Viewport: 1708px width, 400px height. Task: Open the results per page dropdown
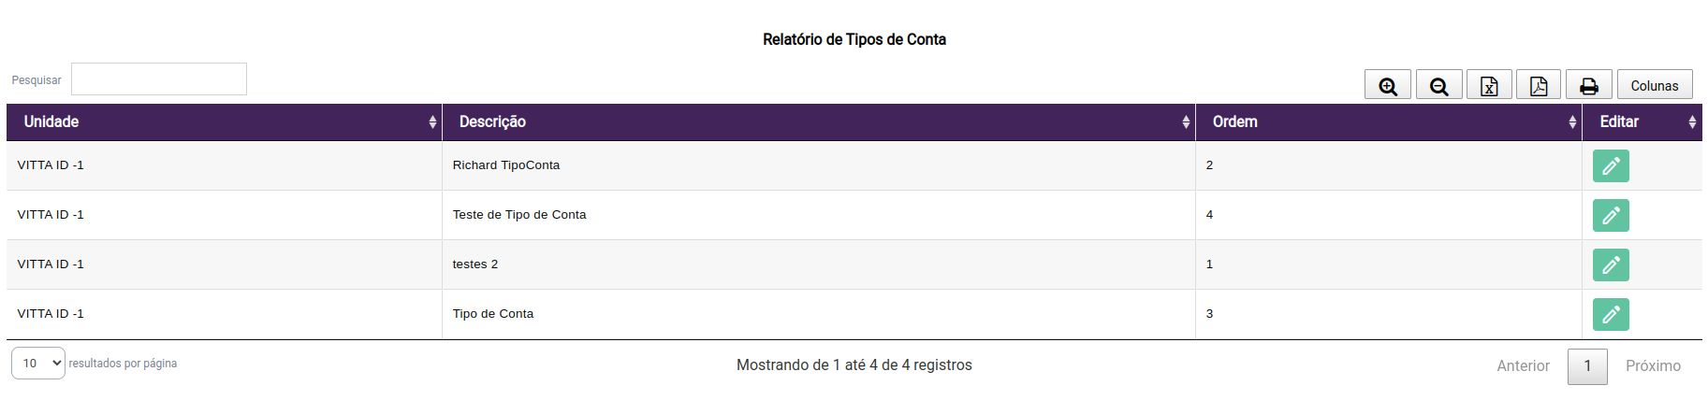pyautogui.click(x=38, y=364)
